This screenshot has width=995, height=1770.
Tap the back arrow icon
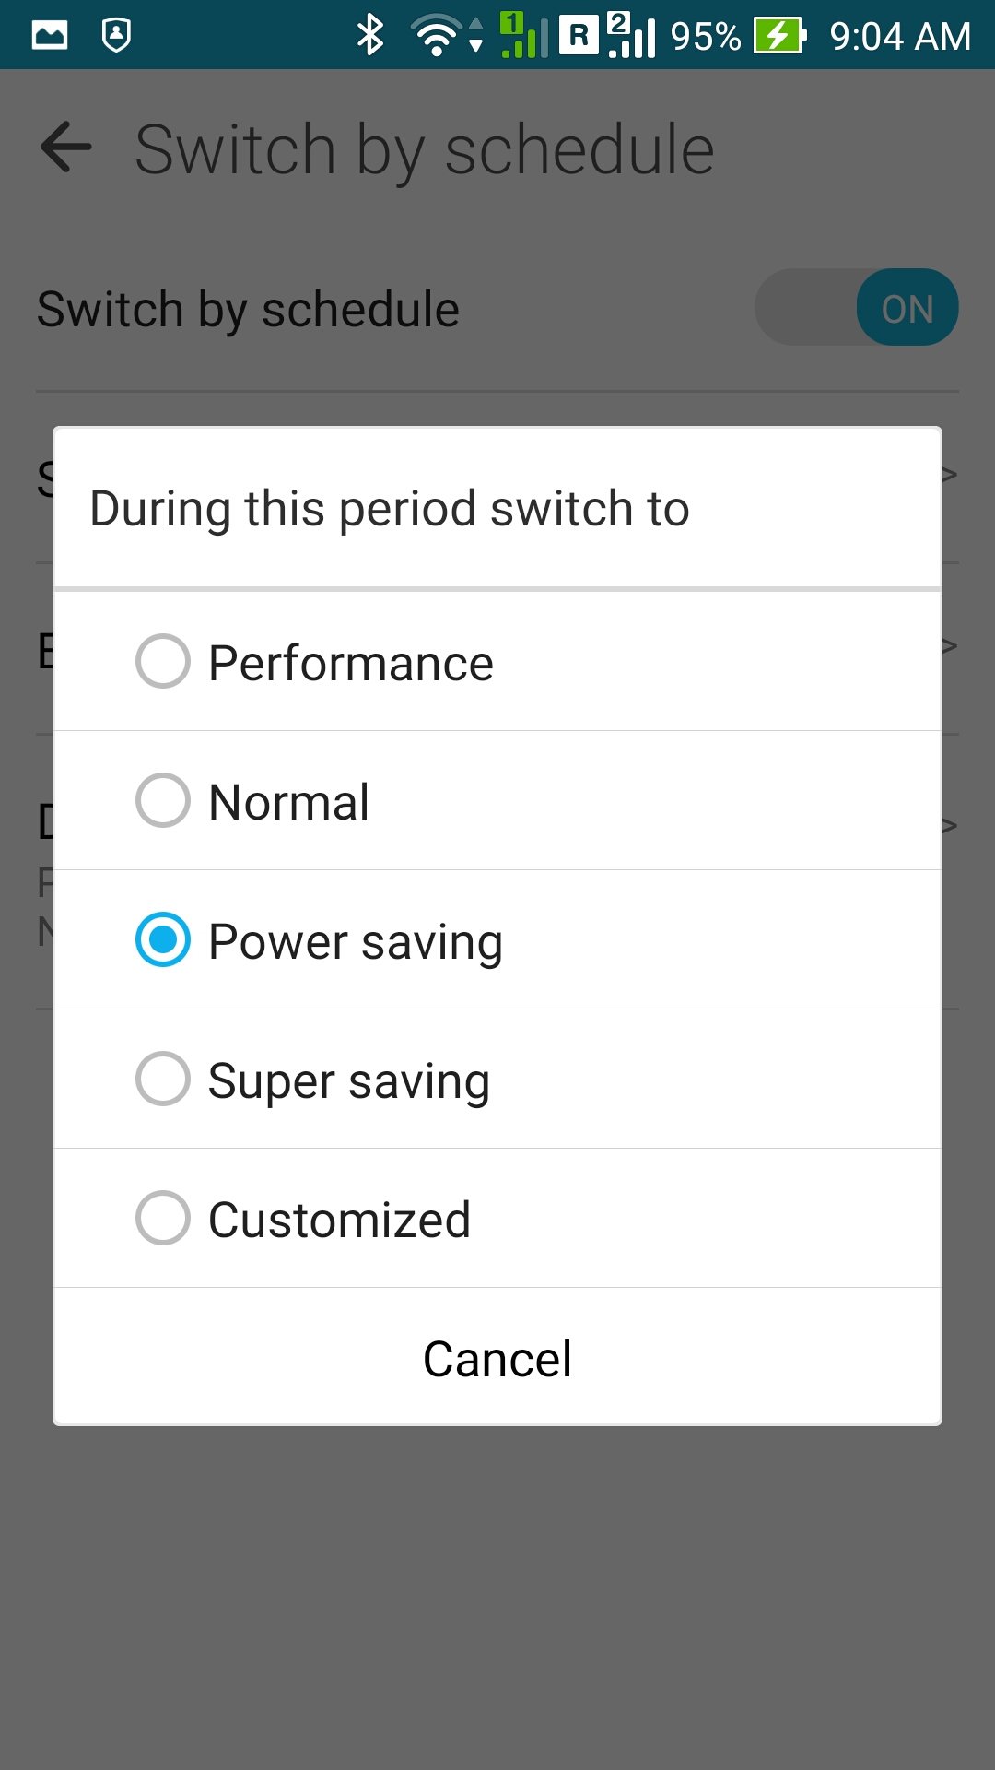(x=66, y=148)
